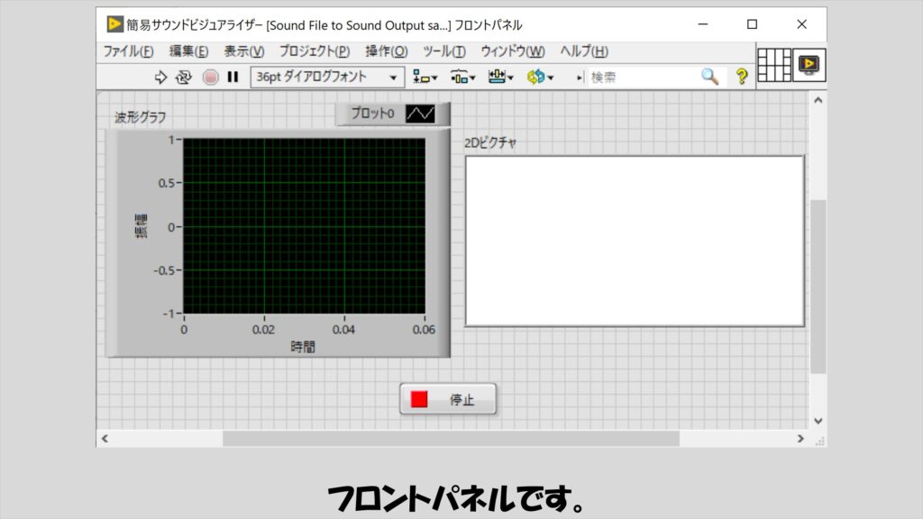This screenshot has height=519, width=923.
Task: Click the Abort Execution red circle
Action: 210,77
